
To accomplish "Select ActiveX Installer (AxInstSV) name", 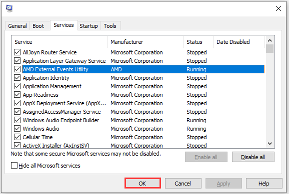I will [56, 146].
